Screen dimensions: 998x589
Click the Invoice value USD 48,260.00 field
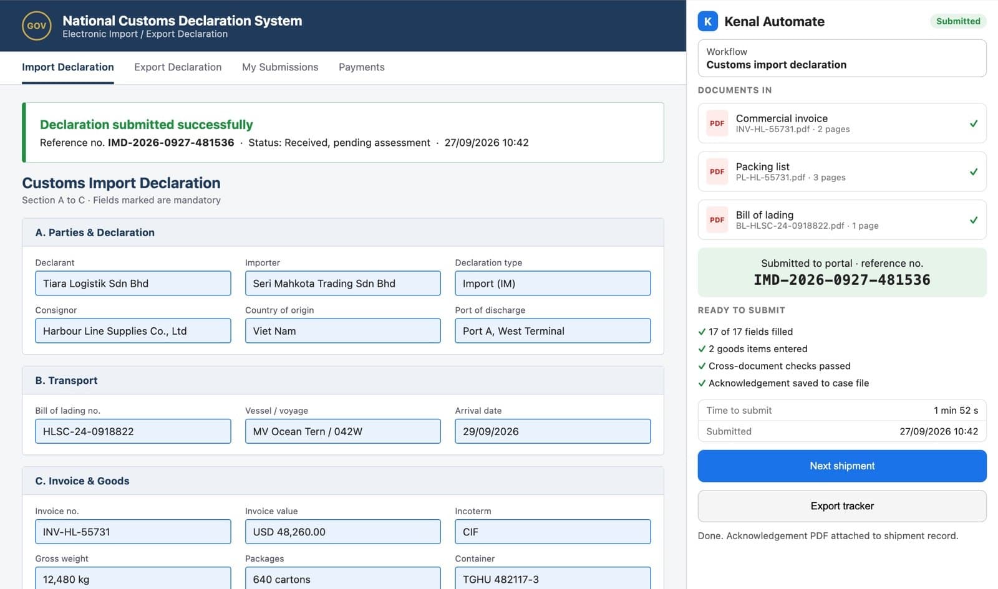click(343, 532)
